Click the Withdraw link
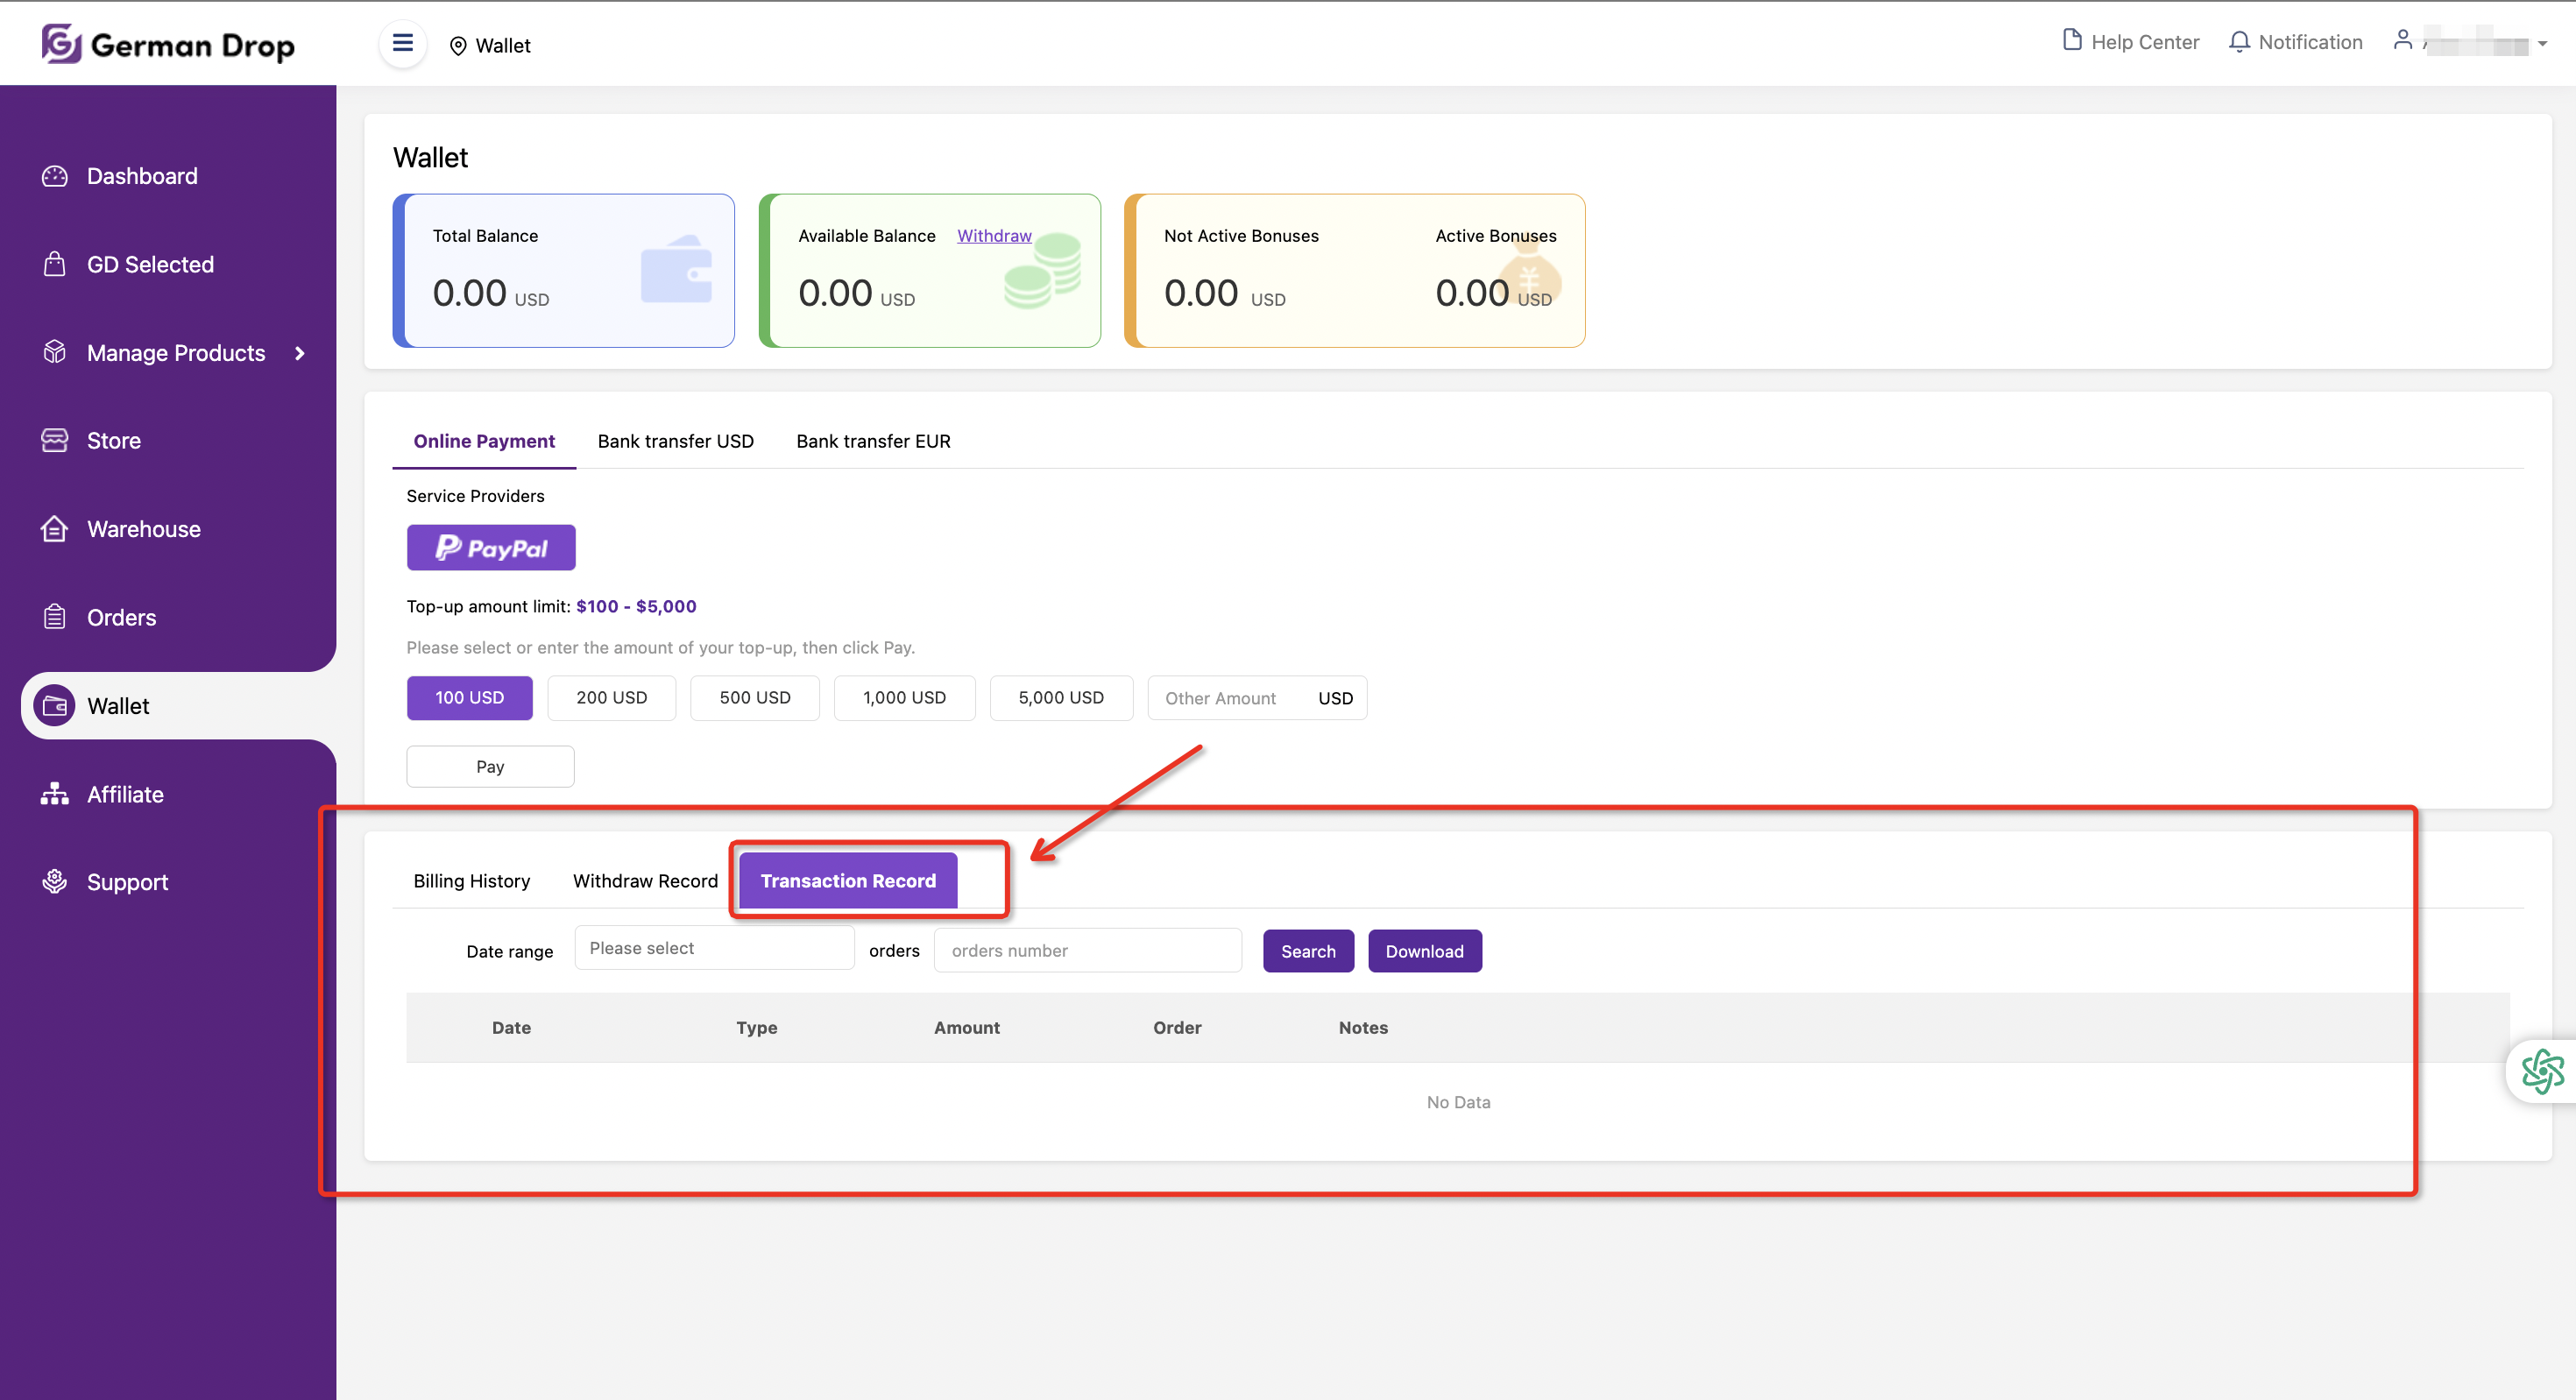Screen dimensions: 2576x1400 coord(993,236)
